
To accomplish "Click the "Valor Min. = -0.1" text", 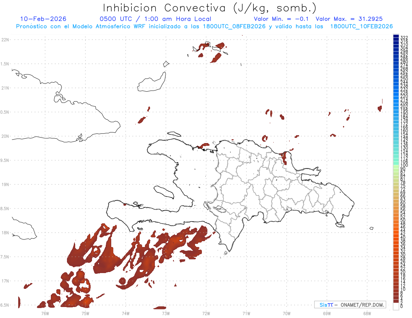I will tap(282, 19).
